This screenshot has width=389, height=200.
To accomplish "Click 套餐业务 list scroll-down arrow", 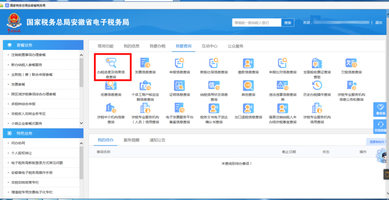I will pyautogui.click(x=81, y=123).
